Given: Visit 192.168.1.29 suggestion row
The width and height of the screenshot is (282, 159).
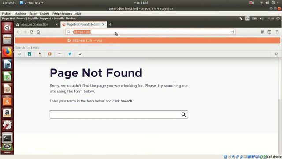Looking at the screenshot, I should 148,41.
